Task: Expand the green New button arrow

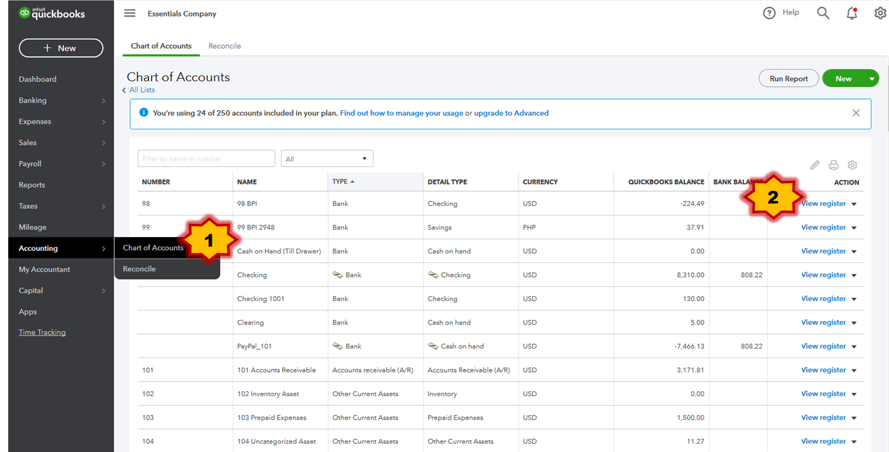Action: tap(872, 79)
